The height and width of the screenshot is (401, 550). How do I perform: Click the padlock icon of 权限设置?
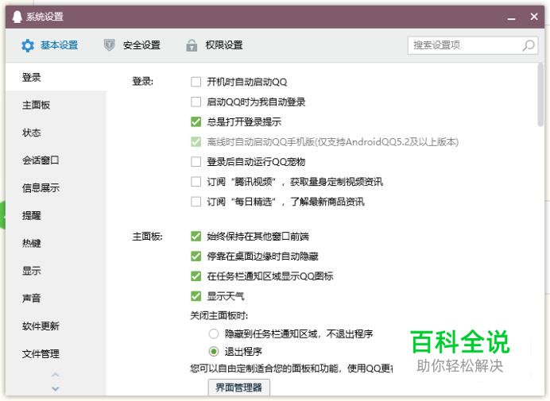192,45
